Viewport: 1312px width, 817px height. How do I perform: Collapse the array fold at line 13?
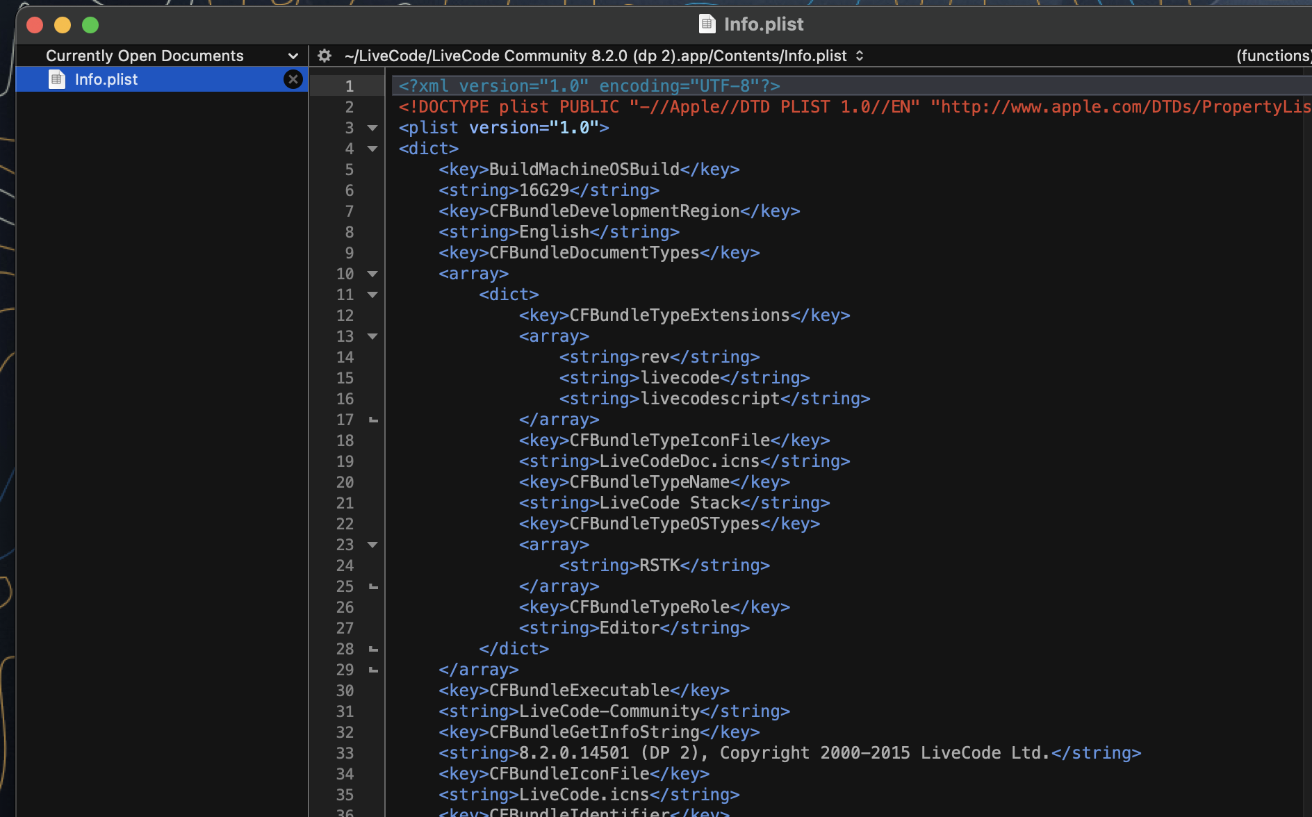[x=372, y=336]
